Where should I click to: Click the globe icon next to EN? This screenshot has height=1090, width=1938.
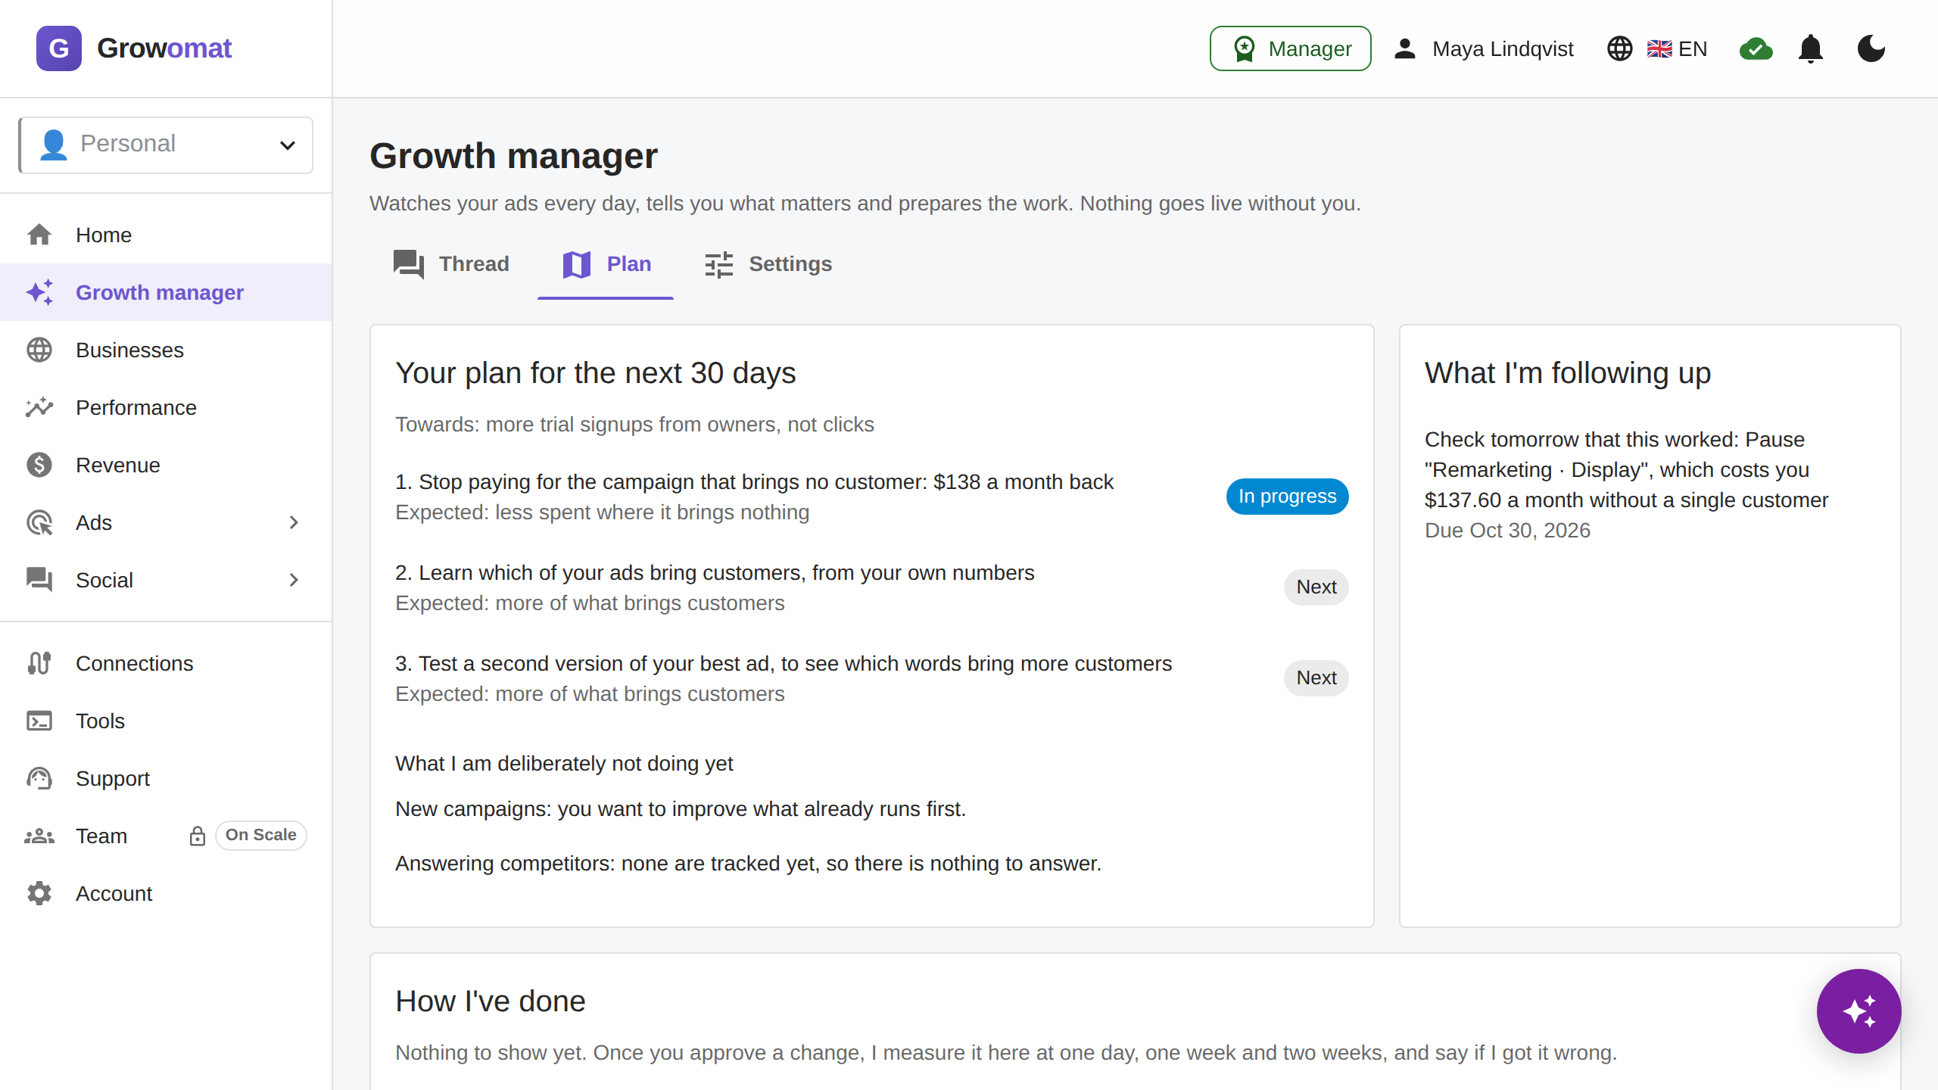coord(1620,49)
